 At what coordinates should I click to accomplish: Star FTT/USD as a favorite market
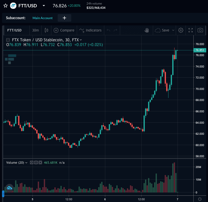6,6
